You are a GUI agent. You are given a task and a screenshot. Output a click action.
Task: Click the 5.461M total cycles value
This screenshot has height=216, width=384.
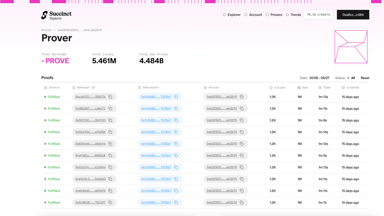click(104, 61)
